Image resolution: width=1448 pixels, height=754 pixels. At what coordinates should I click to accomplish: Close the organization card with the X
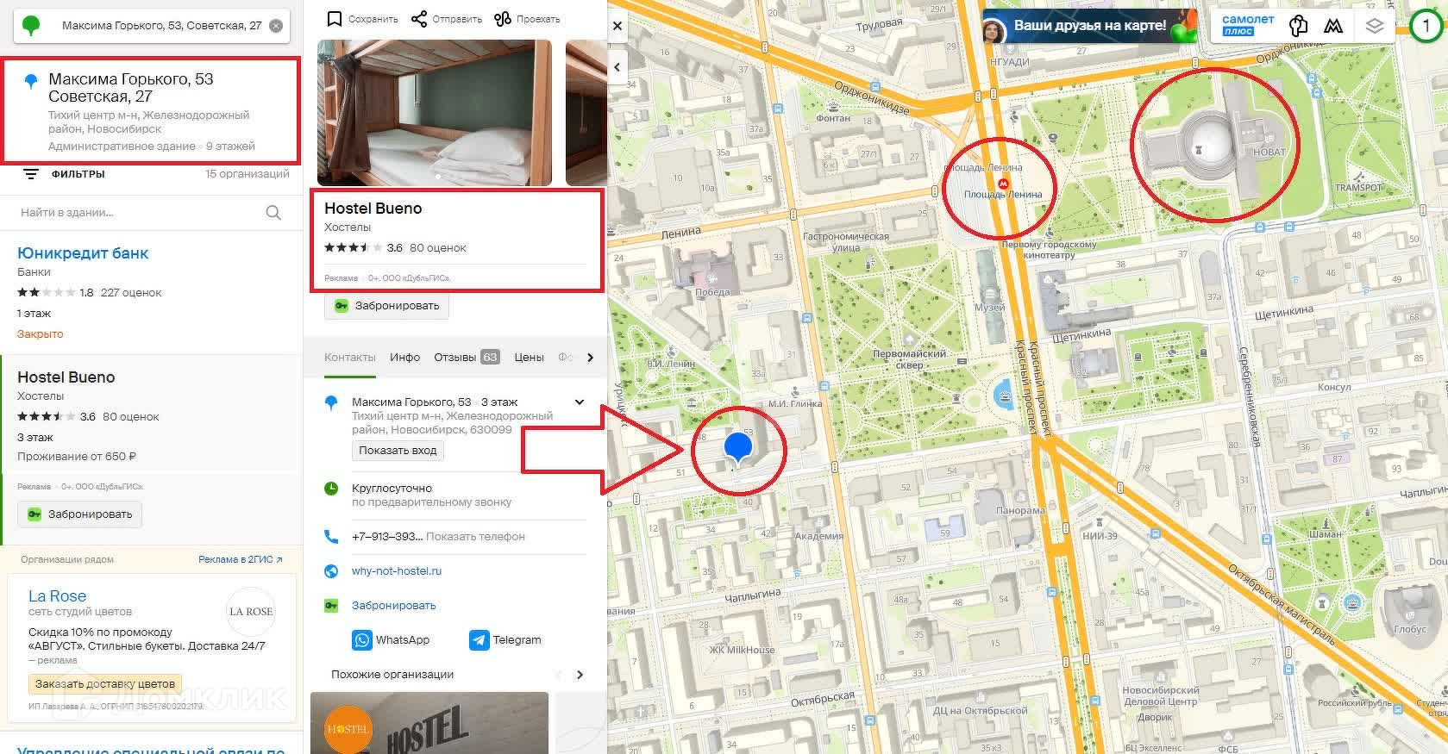tap(617, 27)
